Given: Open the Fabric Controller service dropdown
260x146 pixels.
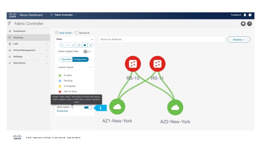Looking at the screenshot, I should click(x=63, y=15).
